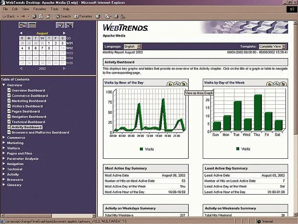Expand the Browsers section
The height and width of the screenshot is (224, 298).
(x=4, y=179)
